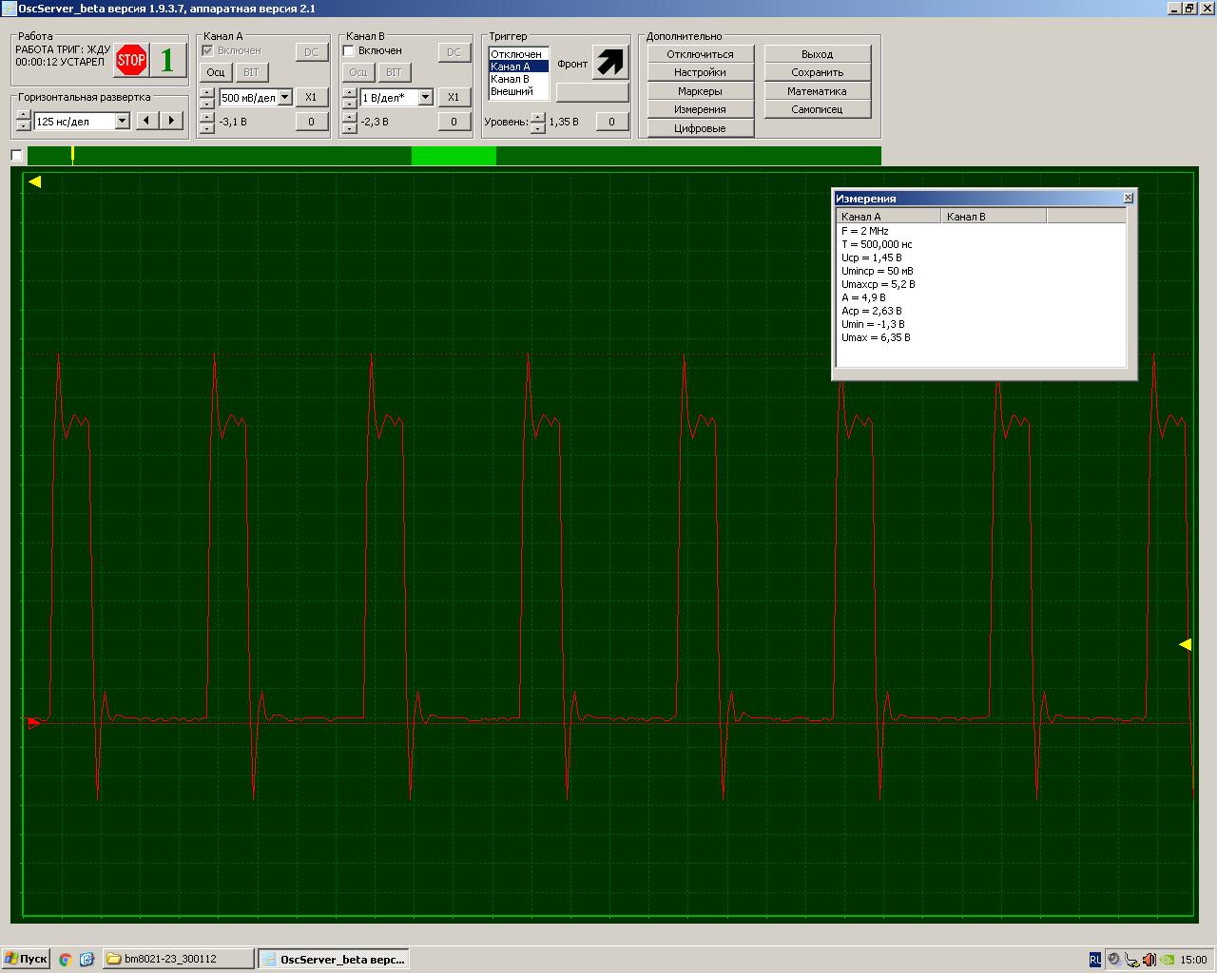The width and height of the screenshot is (1217, 973).
Task: Open Channel B 1 В/дел scale dropdown
Action: pyautogui.click(x=425, y=97)
